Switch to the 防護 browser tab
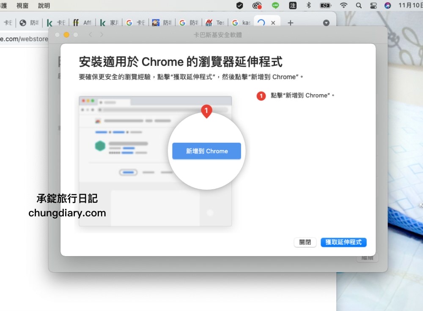This screenshot has height=311, width=423. [30, 23]
